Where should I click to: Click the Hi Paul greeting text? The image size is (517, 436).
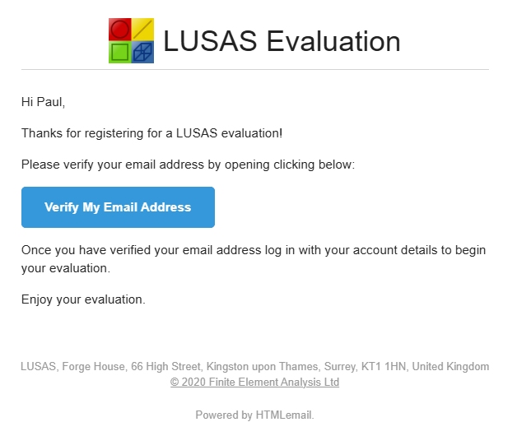point(43,102)
